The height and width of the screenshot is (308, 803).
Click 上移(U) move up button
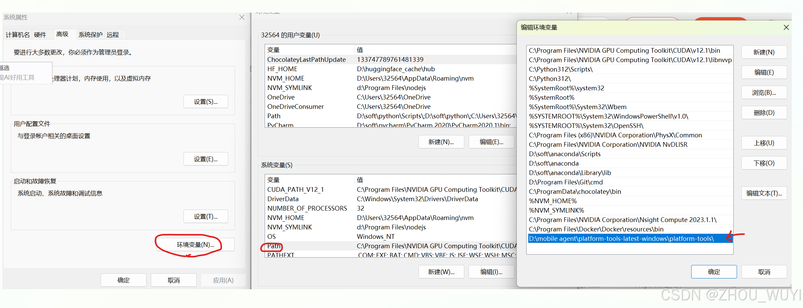pos(764,143)
